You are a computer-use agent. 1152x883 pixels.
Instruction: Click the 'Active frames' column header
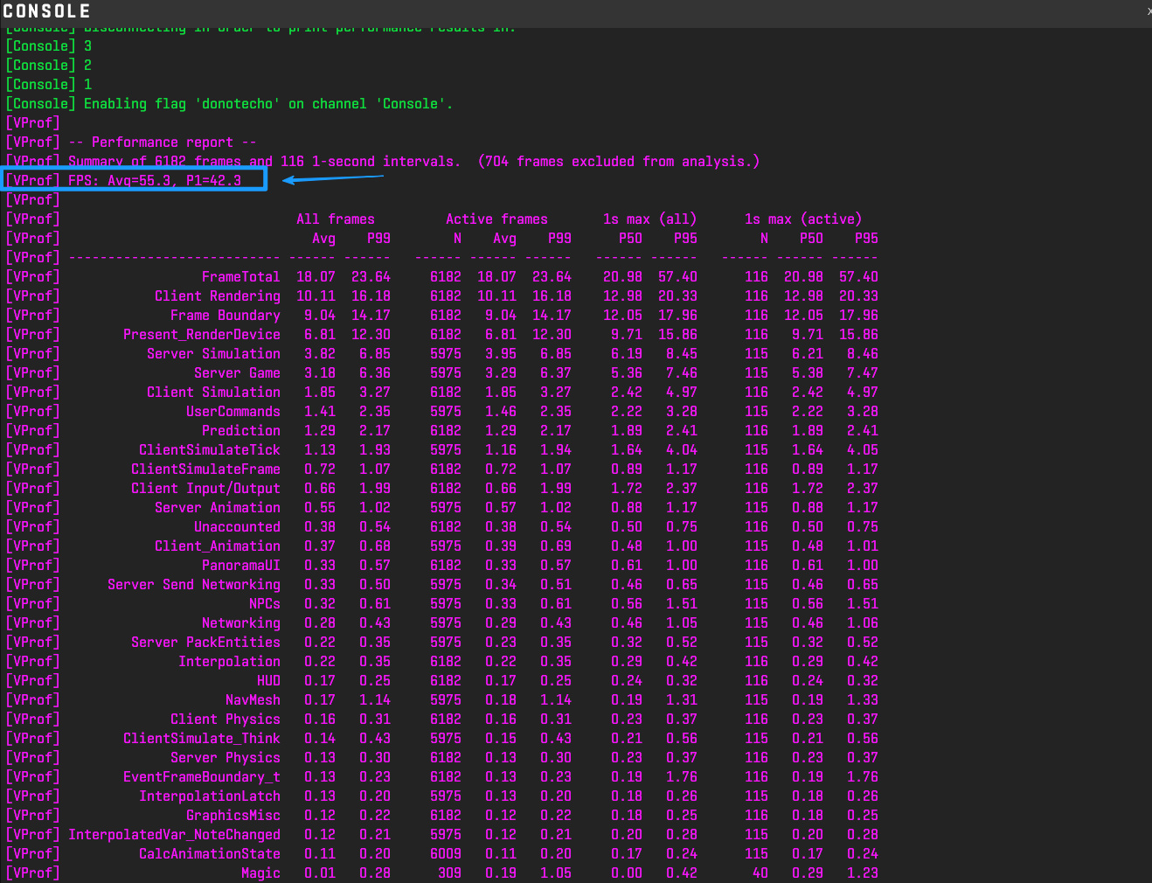click(496, 219)
